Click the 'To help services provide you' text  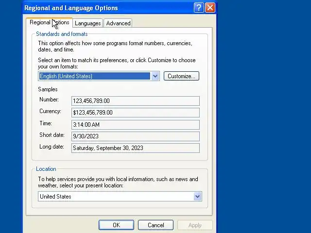click(x=118, y=183)
